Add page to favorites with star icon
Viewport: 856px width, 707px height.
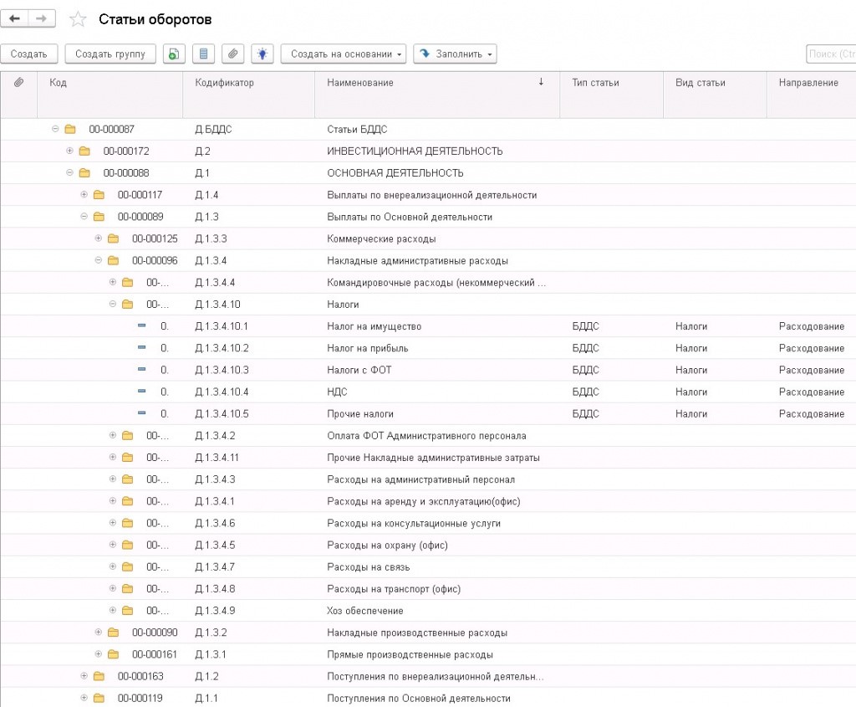tap(78, 20)
